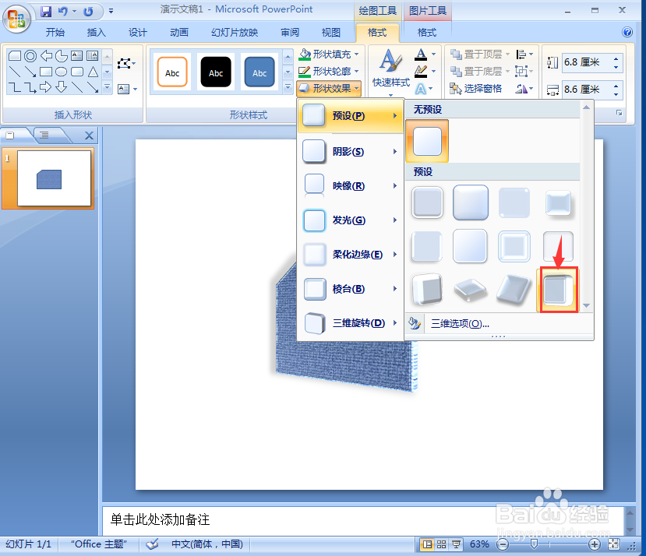
Task: Open the 选择窗格 selection pane
Action: [476, 89]
